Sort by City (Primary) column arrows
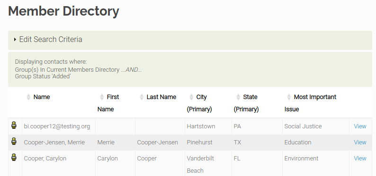The width and height of the screenshot is (376, 176). 191,97
